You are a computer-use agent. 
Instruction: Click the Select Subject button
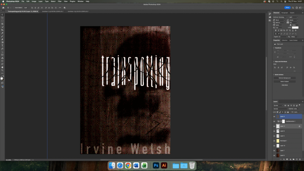(285, 81)
